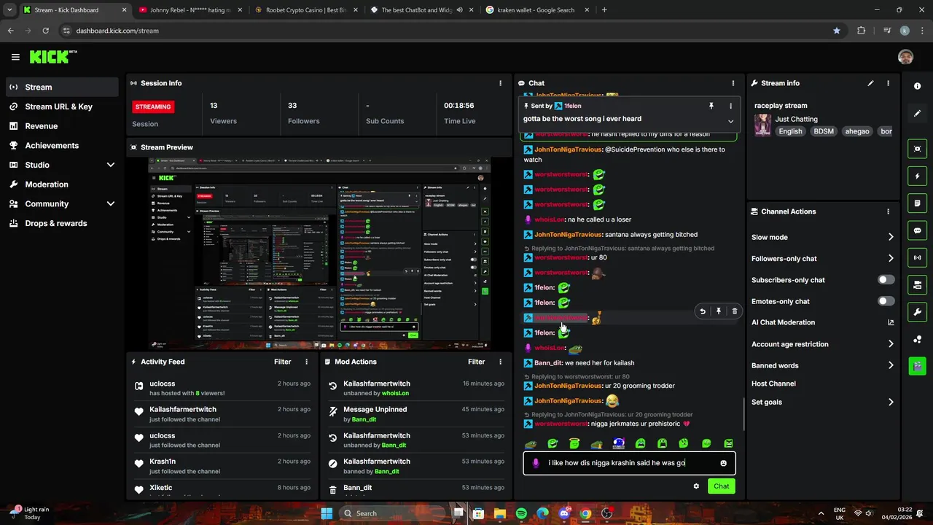Open the emoji picker in chat input
This screenshot has width=933, height=525.
point(723,463)
